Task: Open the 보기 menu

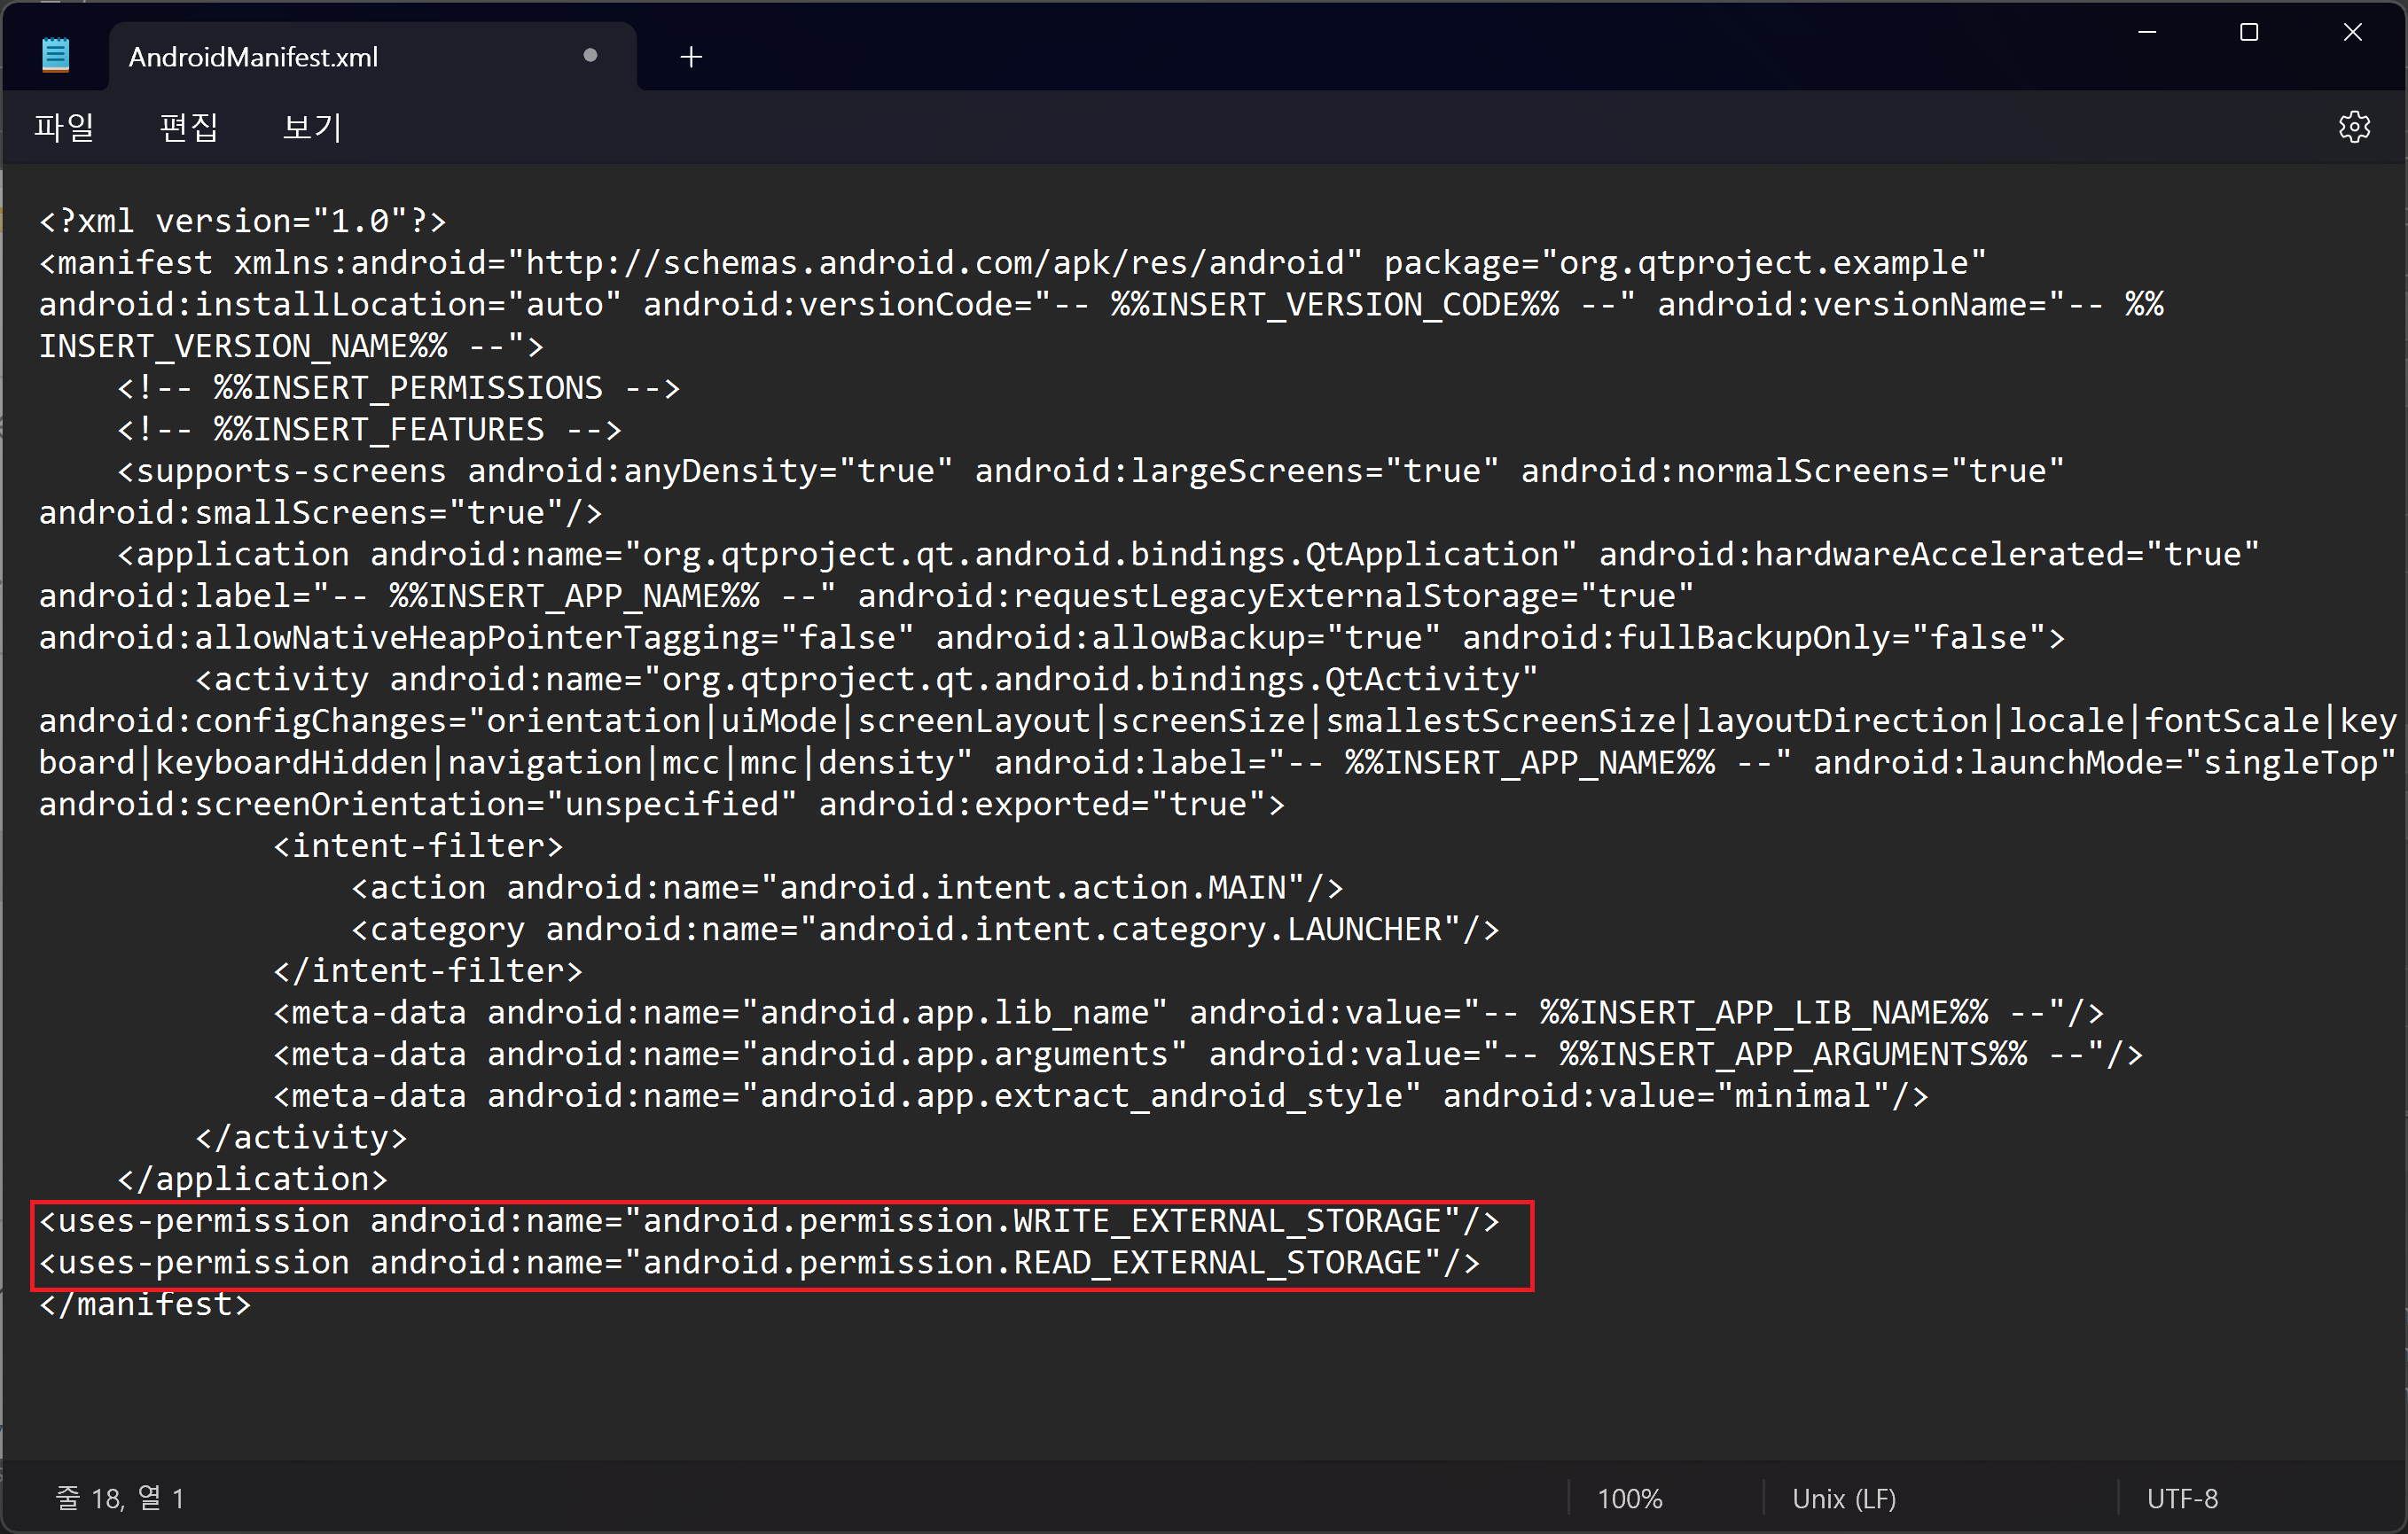Action: [312, 127]
